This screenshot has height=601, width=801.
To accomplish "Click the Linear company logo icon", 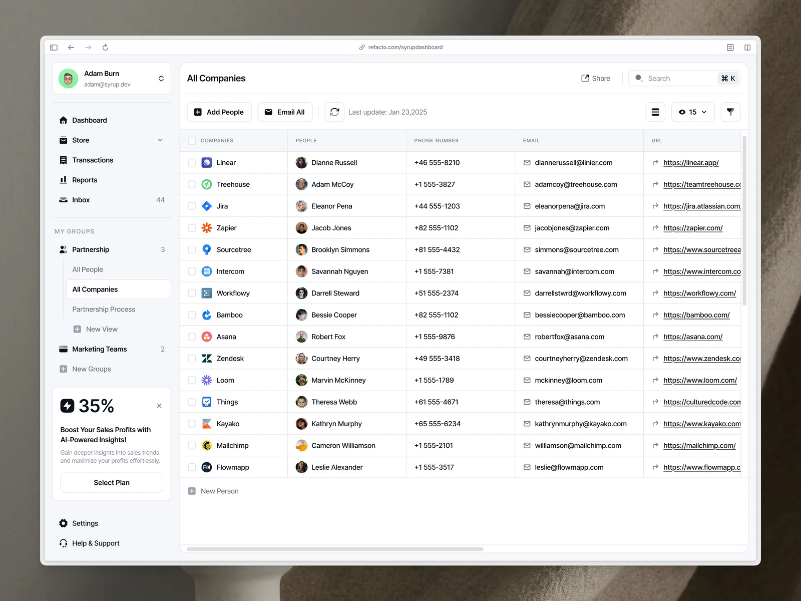I will point(207,163).
